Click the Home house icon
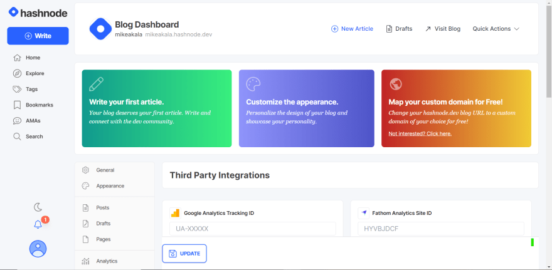This screenshot has height=270, width=552. point(17,58)
